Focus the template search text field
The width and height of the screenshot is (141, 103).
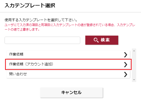42,40
